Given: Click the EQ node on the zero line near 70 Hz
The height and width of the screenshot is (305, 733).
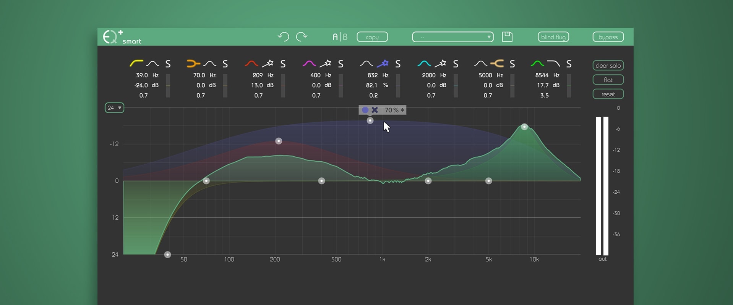Looking at the screenshot, I should pyautogui.click(x=206, y=181).
